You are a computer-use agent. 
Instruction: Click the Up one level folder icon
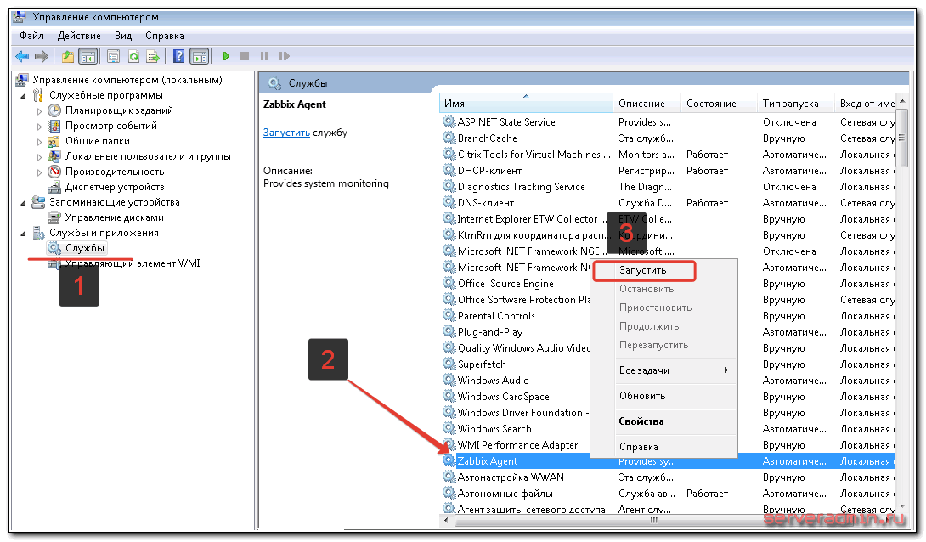tap(68, 56)
